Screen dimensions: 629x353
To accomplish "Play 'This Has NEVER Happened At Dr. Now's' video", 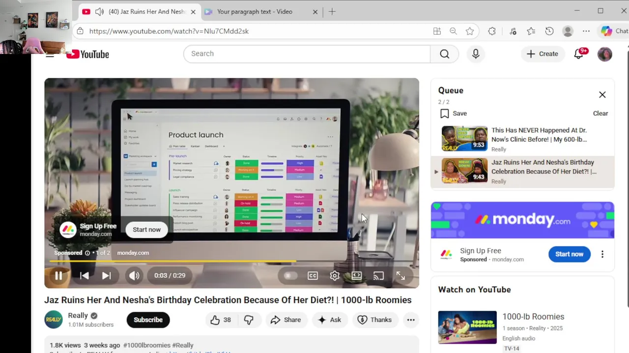I will point(523,140).
